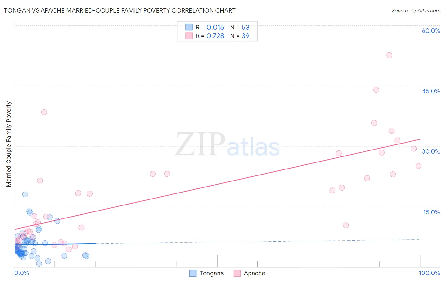This screenshot has height=282, width=444.
Task: Select the pink Apache point near 44%
Action: (x=376, y=90)
